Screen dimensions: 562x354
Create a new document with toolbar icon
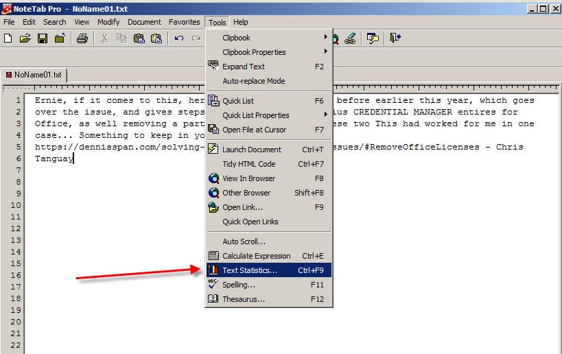coord(8,38)
